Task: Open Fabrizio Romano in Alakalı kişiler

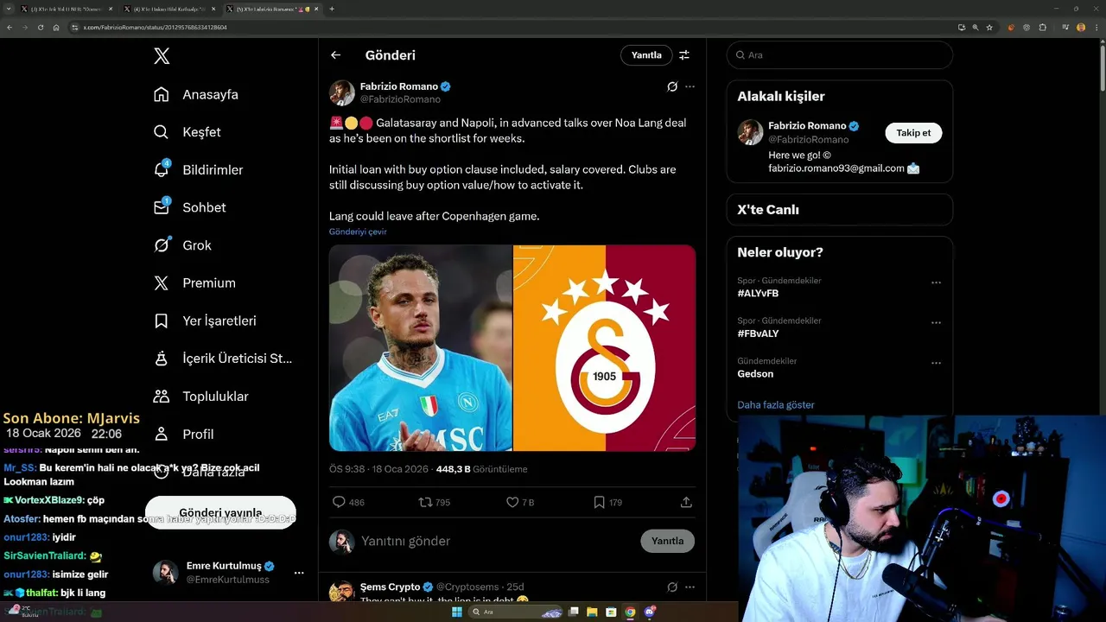Action: tap(808, 126)
